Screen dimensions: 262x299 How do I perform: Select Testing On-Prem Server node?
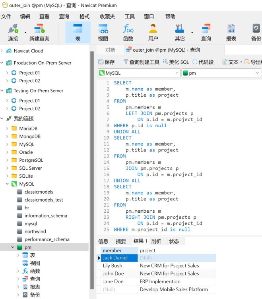38,91
